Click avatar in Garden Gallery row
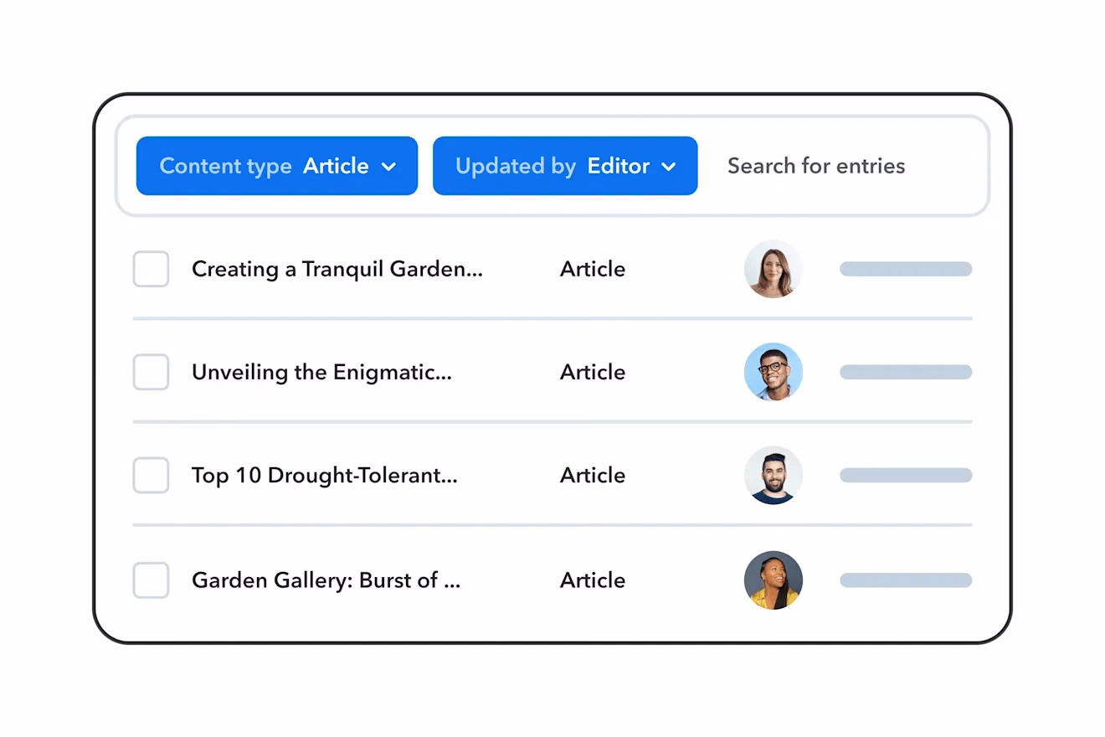Screen dimensions: 1105x737 click(773, 580)
